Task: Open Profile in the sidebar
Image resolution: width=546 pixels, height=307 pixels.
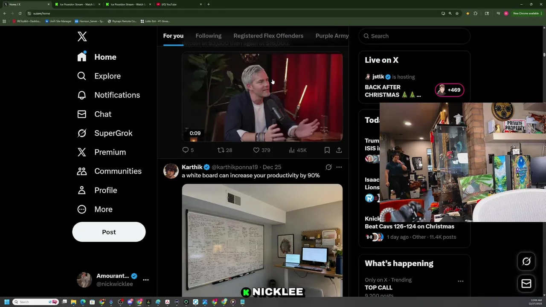Action: click(97, 190)
